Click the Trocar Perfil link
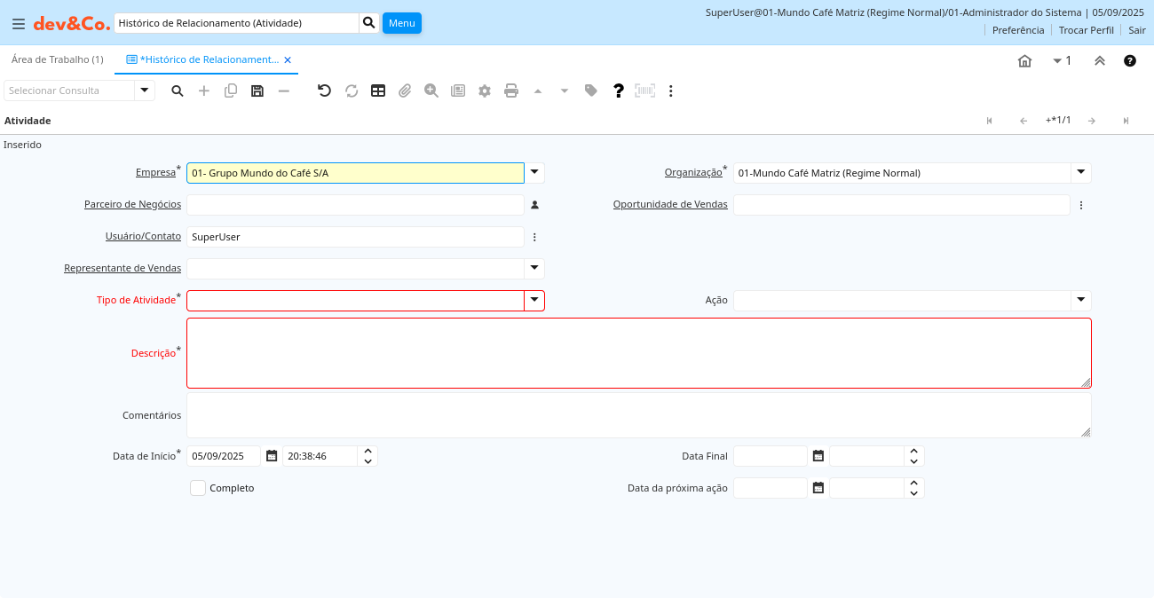Viewport: 1154px width, 598px height. 1086,30
